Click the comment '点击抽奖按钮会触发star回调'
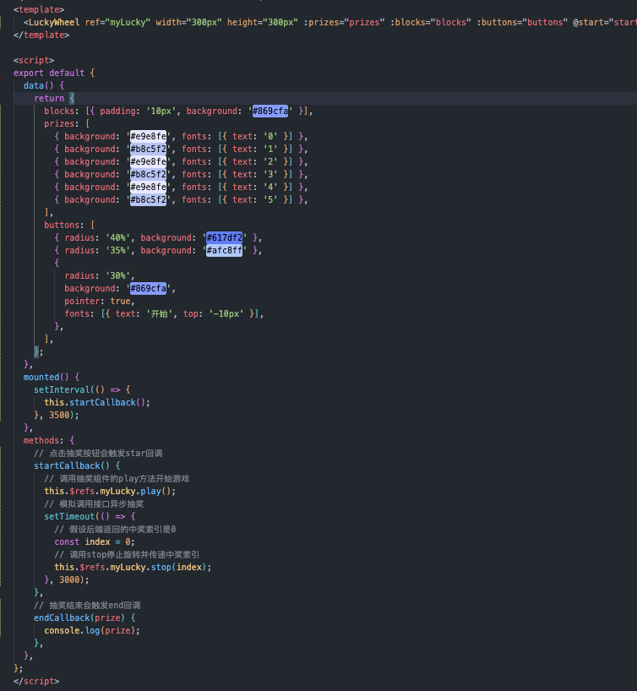 tap(98, 453)
